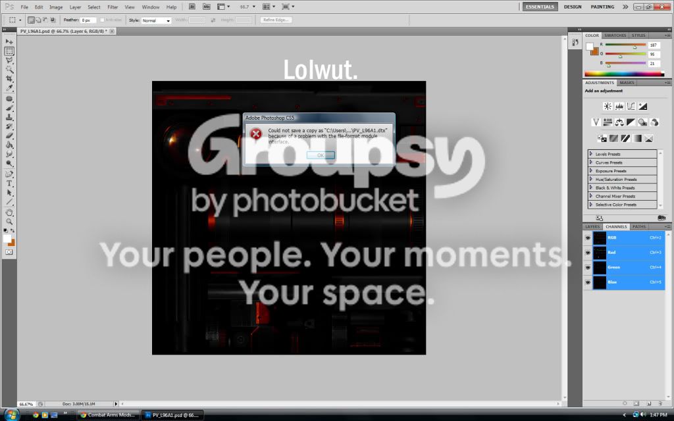
Task: Select the Rectangular Marquee tool in toolbox
Action: pos(9,51)
